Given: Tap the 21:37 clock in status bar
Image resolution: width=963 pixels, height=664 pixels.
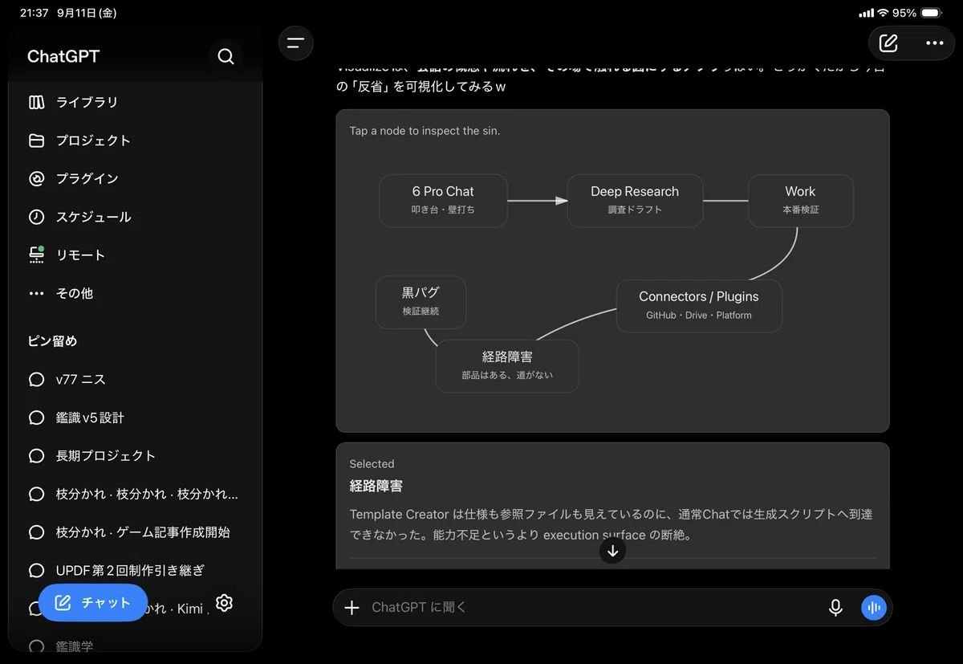Looking at the screenshot, I should click(x=34, y=13).
